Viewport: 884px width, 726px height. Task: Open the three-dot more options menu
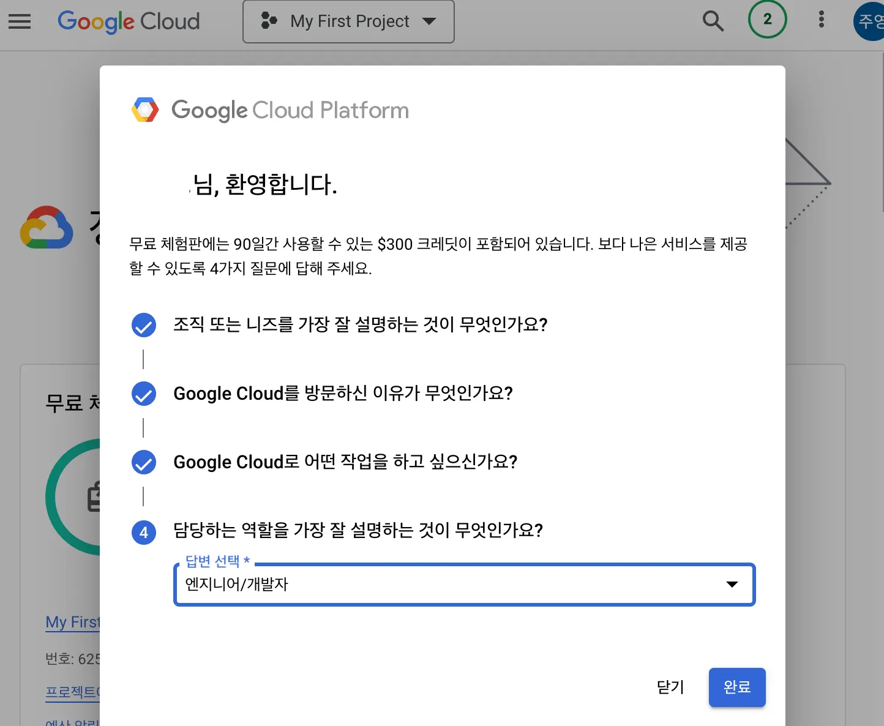click(822, 20)
